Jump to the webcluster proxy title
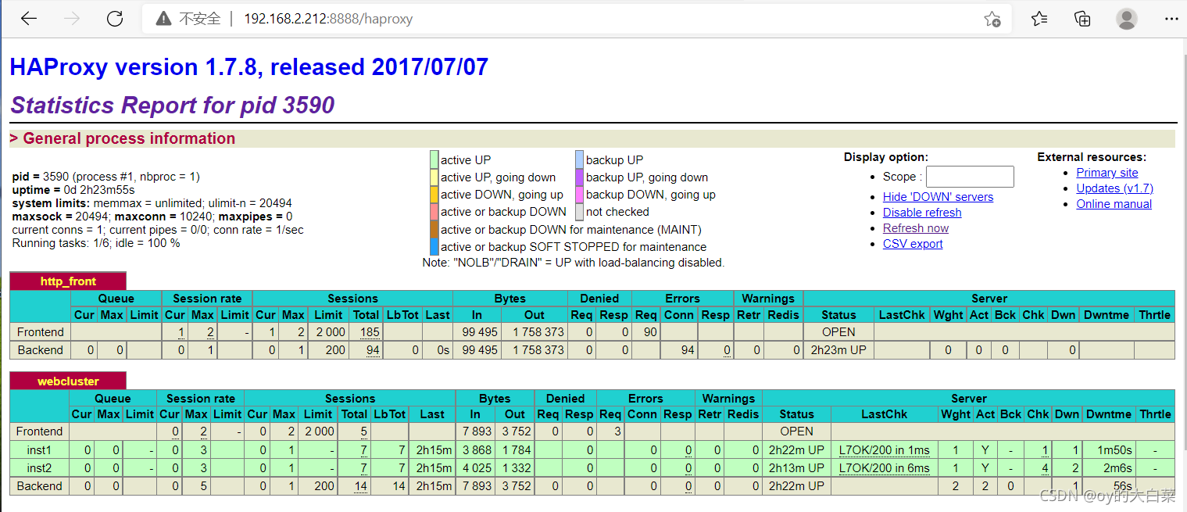Image resolution: width=1187 pixels, height=512 pixels. point(69,381)
